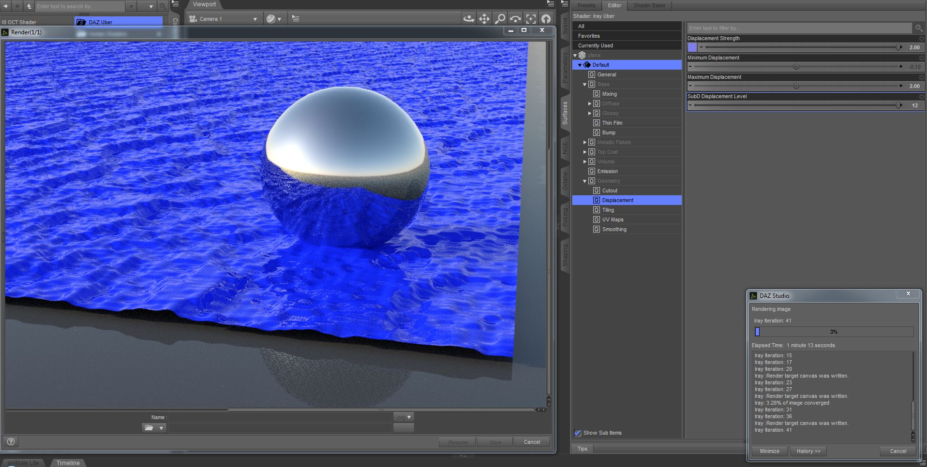Click the Displacement Strength purple color swatch
Viewport: 927px width, 467px height.
pyautogui.click(x=692, y=47)
